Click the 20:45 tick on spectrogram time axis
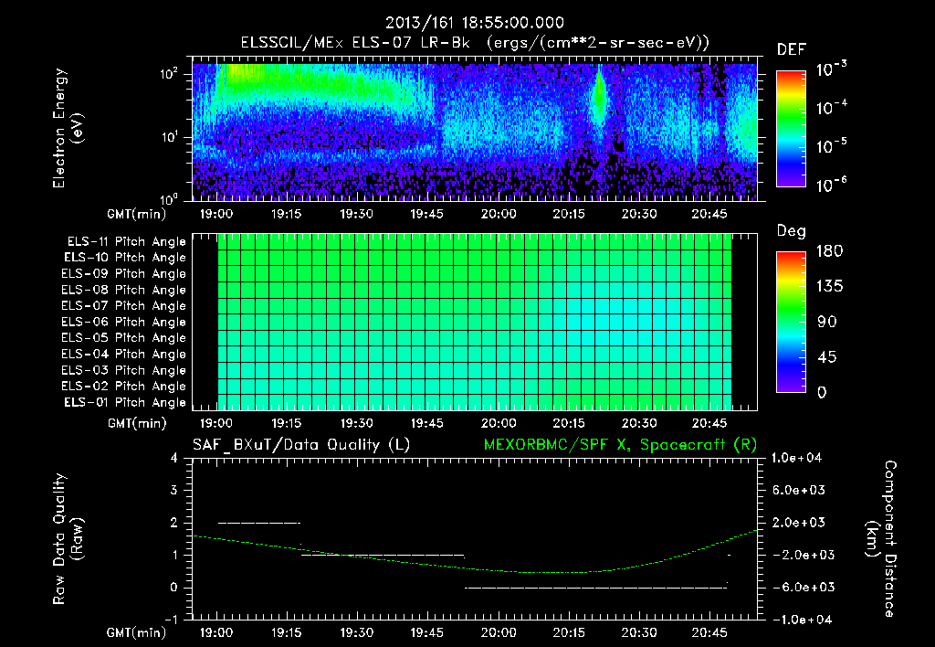Viewport: 935px width, 647px height. pyautogui.click(x=709, y=214)
